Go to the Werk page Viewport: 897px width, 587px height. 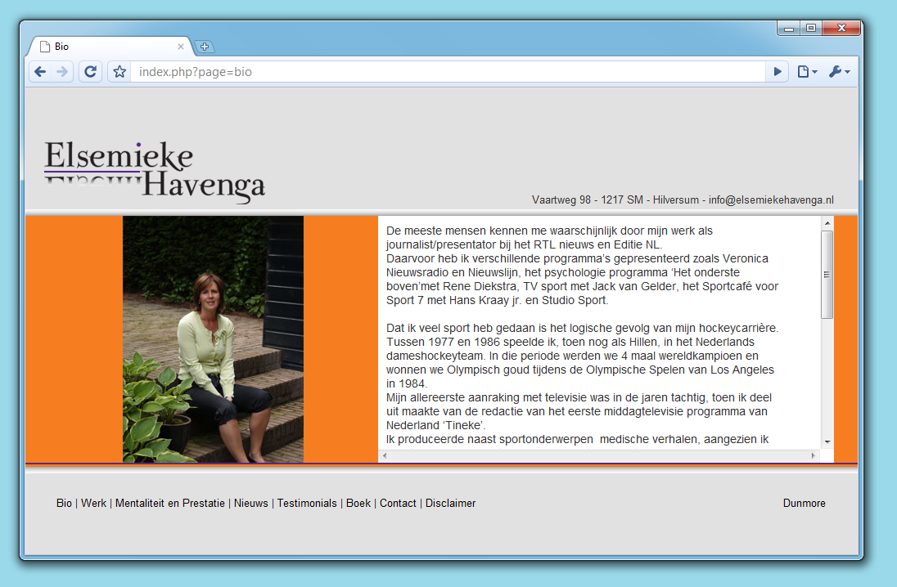(x=93, y=504)
